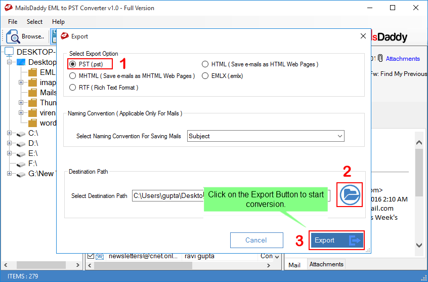This screenshot has width=428, height=282.
Task: Click preview pane scroll down arrow
Action: click(x=419, y=245)
